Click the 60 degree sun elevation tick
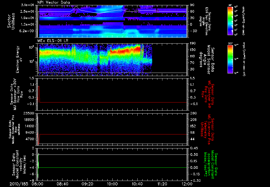This screenshot has width=270, height=187. pos(192,11)
